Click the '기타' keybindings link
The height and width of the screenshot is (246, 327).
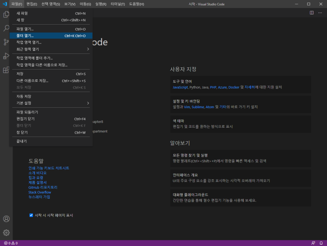223,107
